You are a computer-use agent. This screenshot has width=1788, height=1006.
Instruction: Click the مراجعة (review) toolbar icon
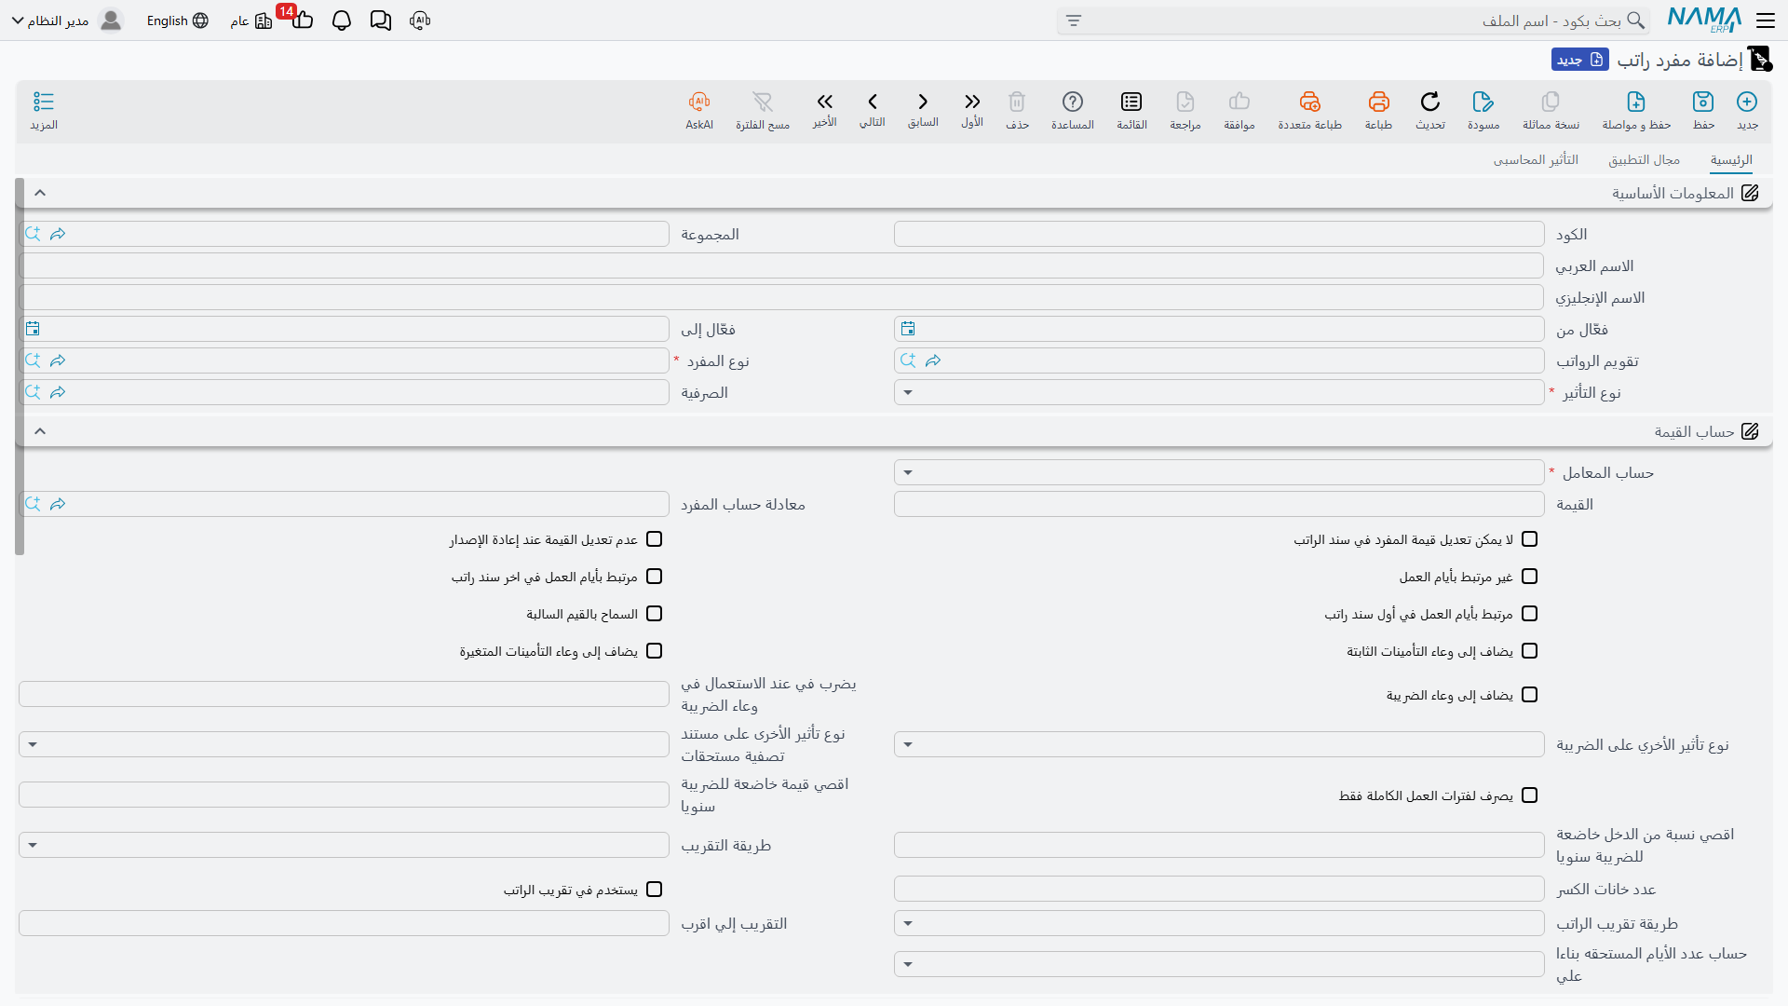(1185, 102)
